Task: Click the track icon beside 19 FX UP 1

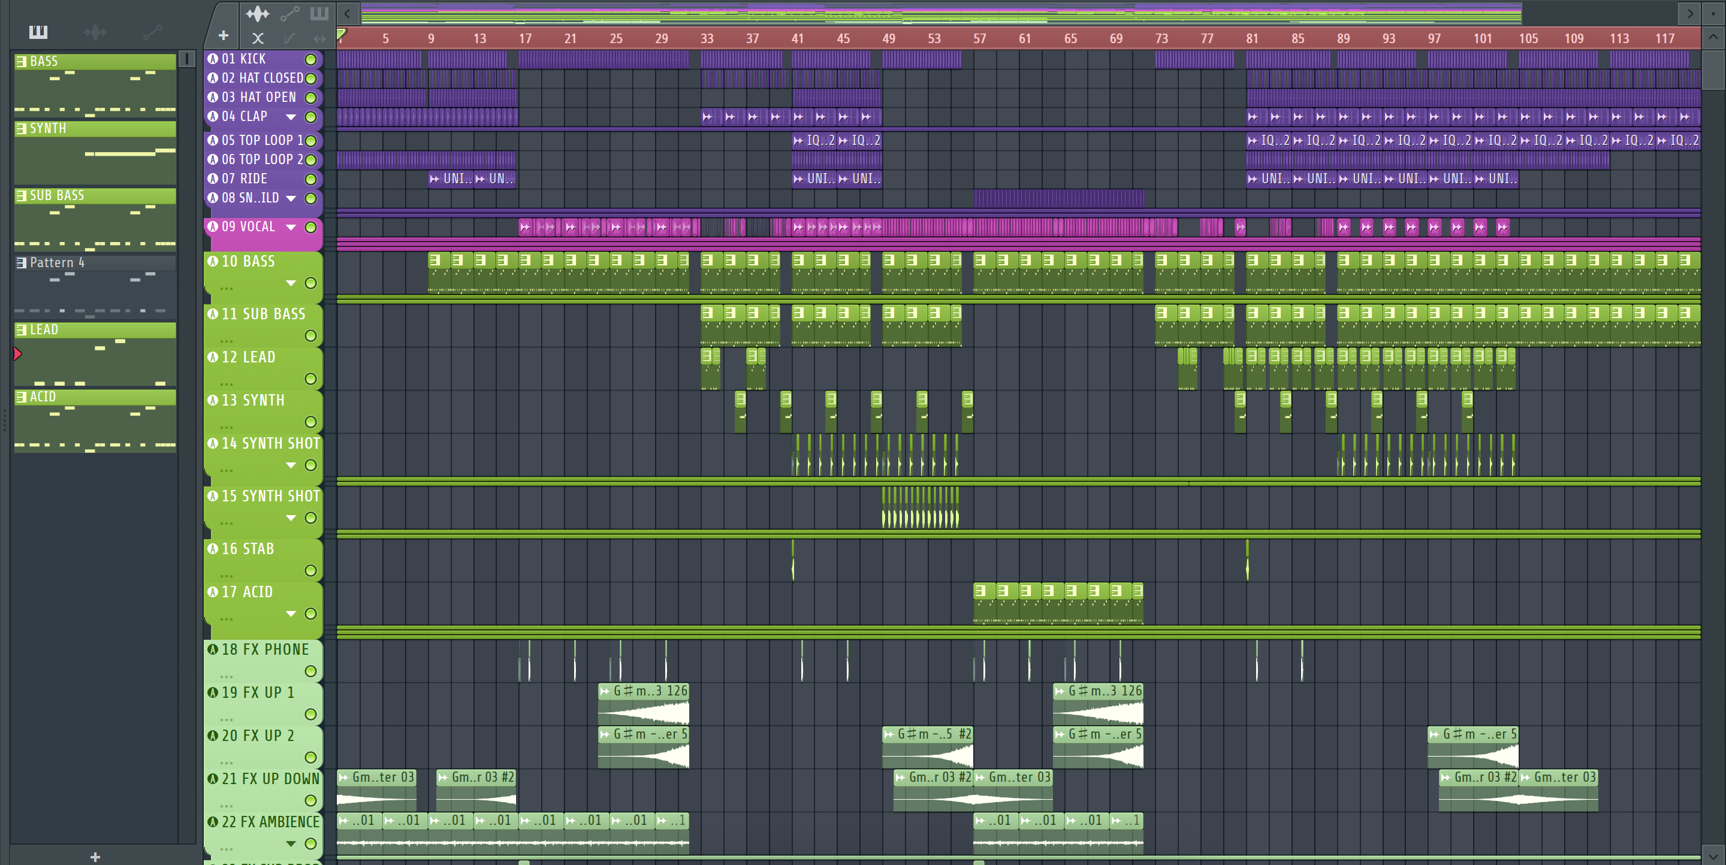Action: pyautogui.click(x=213, y=692)
